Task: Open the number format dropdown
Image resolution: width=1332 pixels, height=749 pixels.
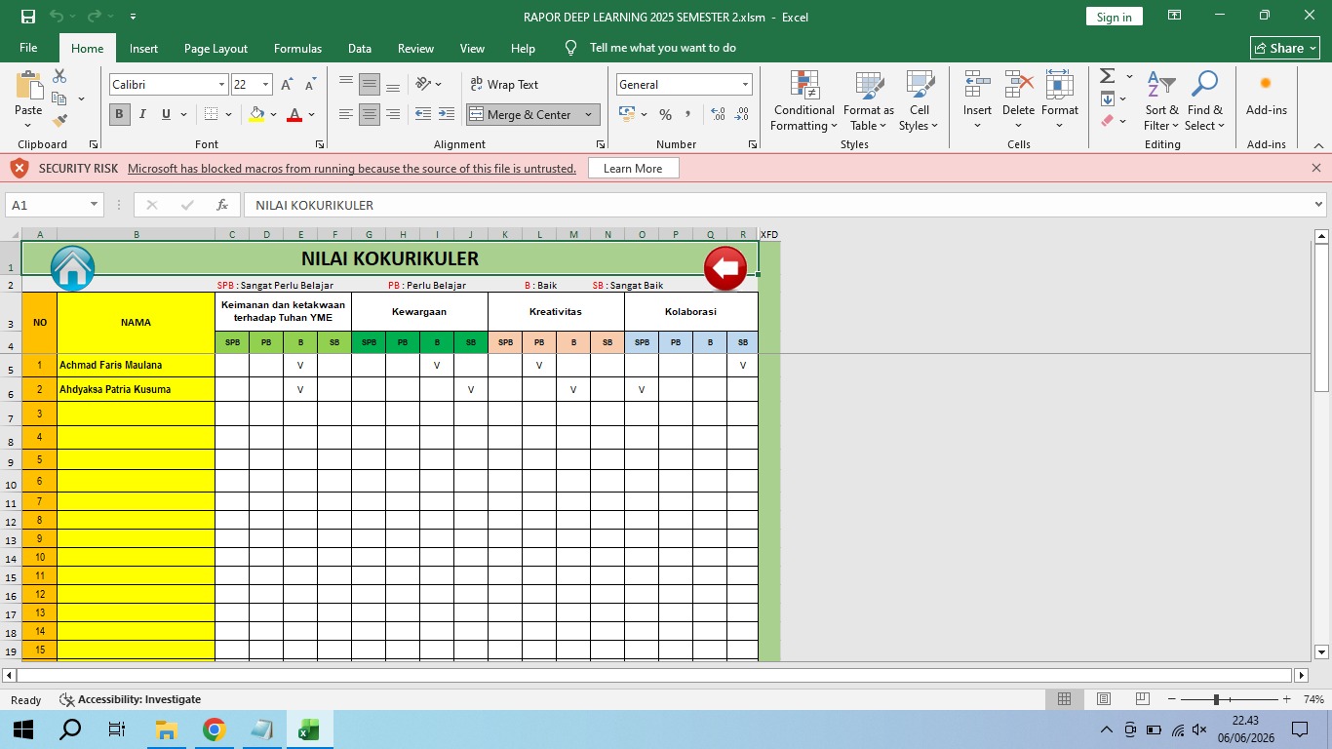Action: (x=745, y=85)
